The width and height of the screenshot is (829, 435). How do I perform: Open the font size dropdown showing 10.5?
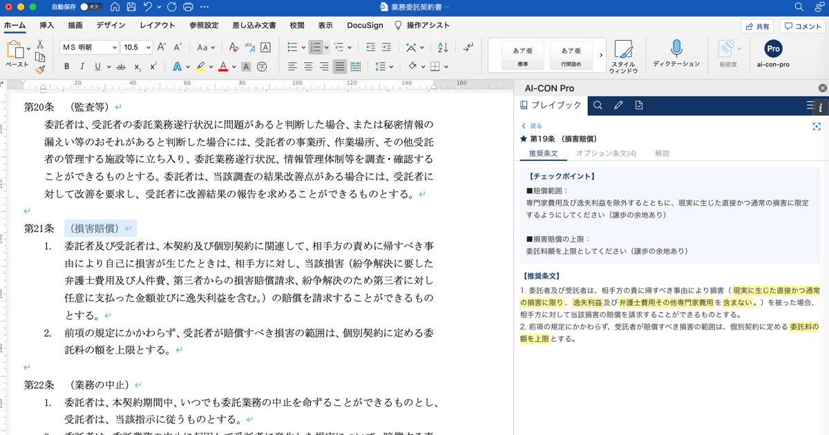(x=137, y=48)
